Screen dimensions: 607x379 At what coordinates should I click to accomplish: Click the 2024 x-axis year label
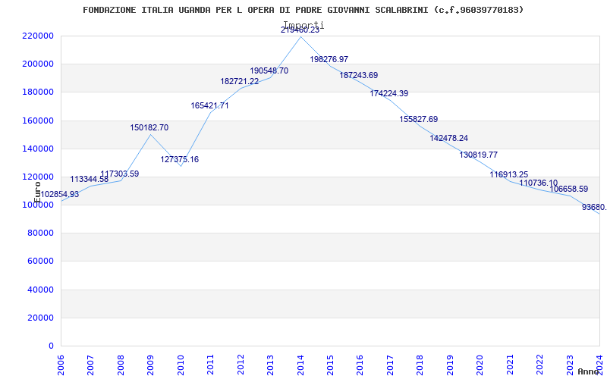tap(599, 365)
